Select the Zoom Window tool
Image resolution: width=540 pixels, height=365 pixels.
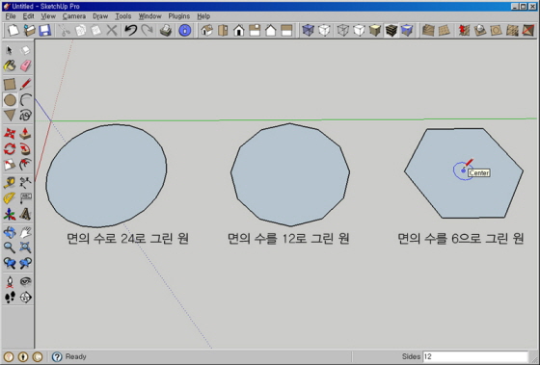click(25, 248)
